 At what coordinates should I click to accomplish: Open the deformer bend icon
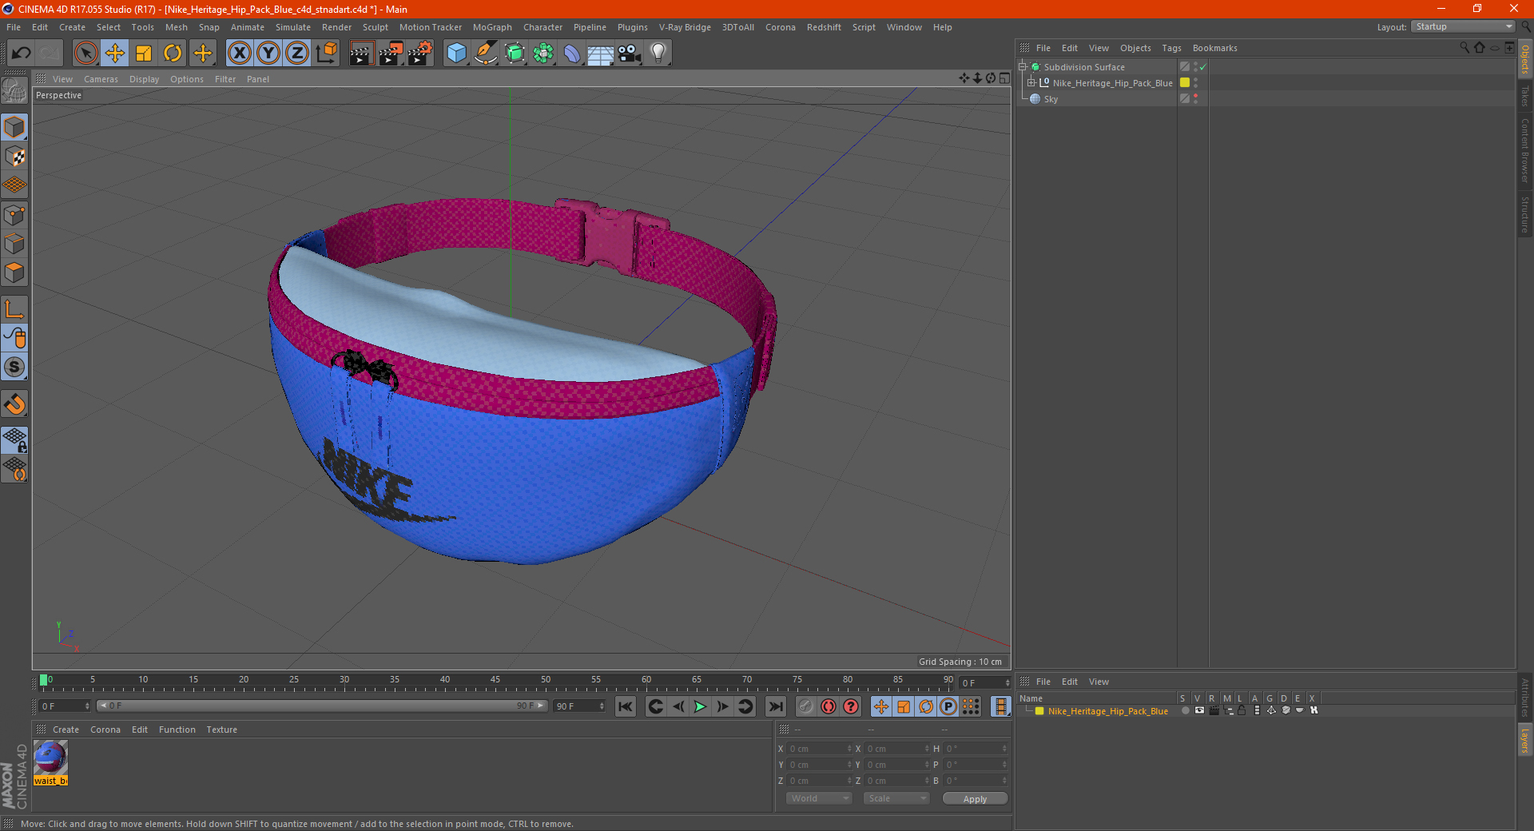[x=572, y=54]
